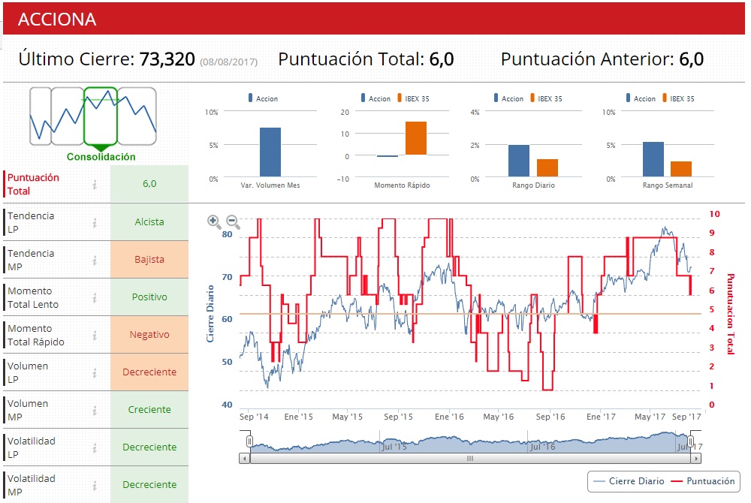The width and height of the screenshot is (751, 503).
Task: Select Decreciente value for Volatilidad MP
Action: (149, 484)
